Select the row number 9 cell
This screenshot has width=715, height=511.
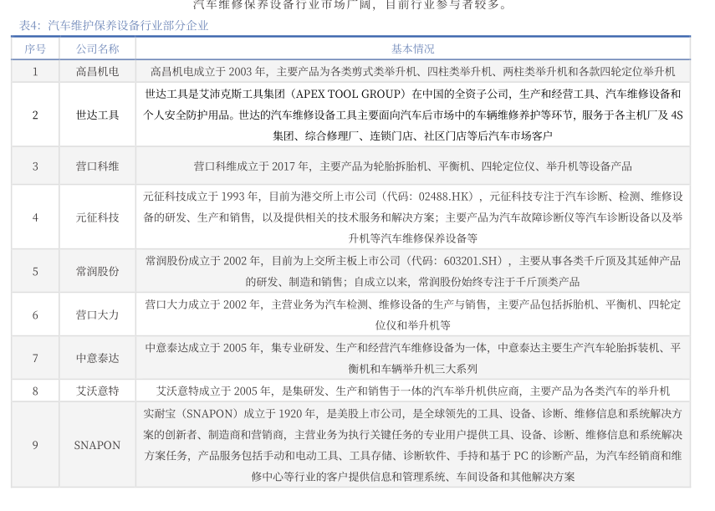click(35, 445)
